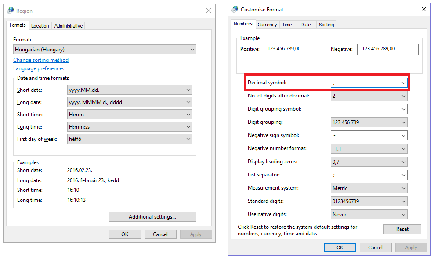
Task: Open the Location tab
Action: 40,26
